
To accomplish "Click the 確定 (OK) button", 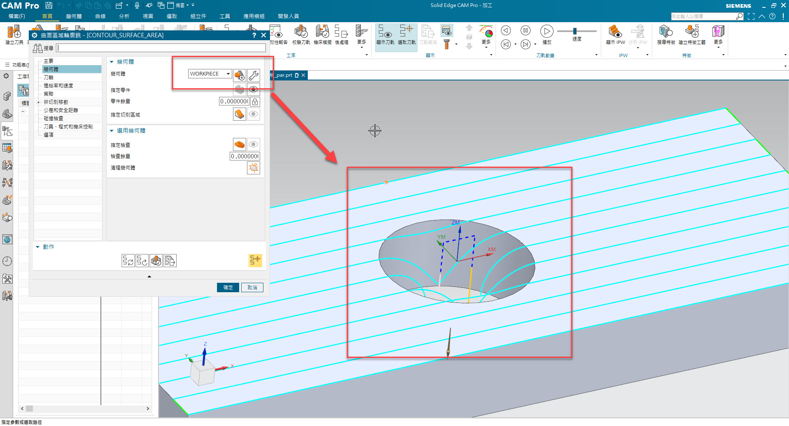I will point(228,288).
